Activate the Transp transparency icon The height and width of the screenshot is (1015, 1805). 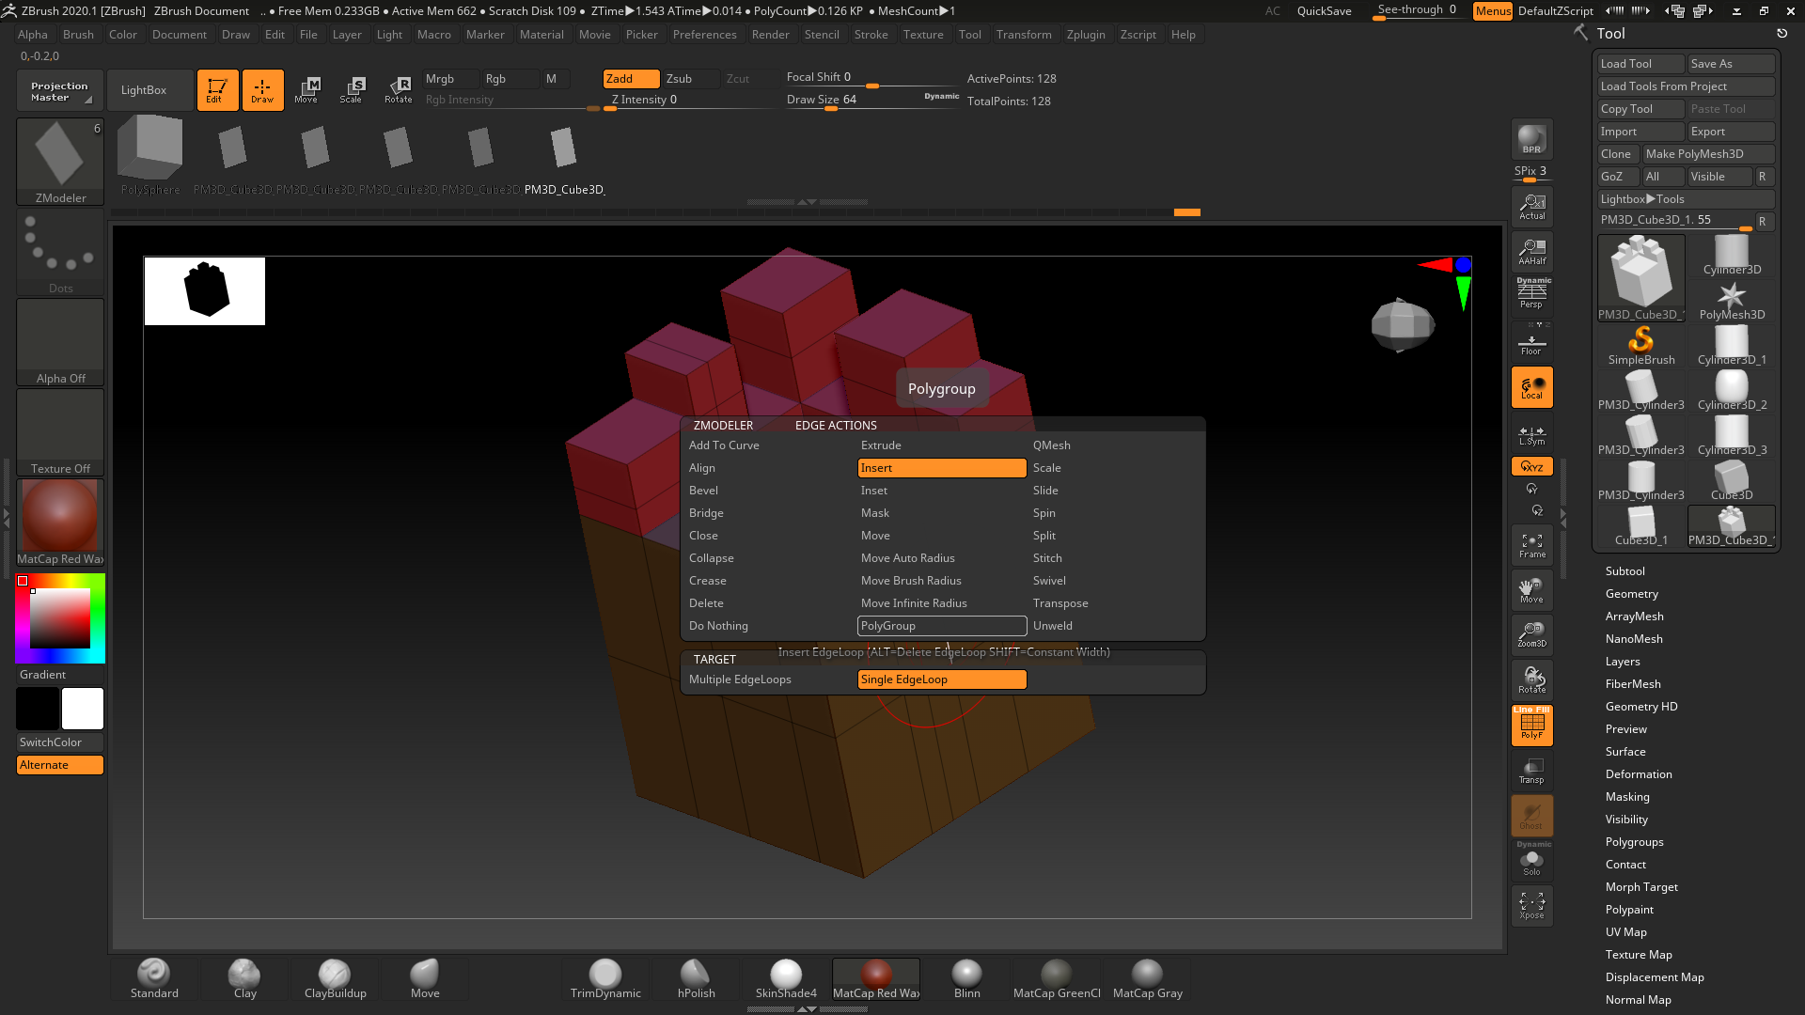(x=1531, y=771)
